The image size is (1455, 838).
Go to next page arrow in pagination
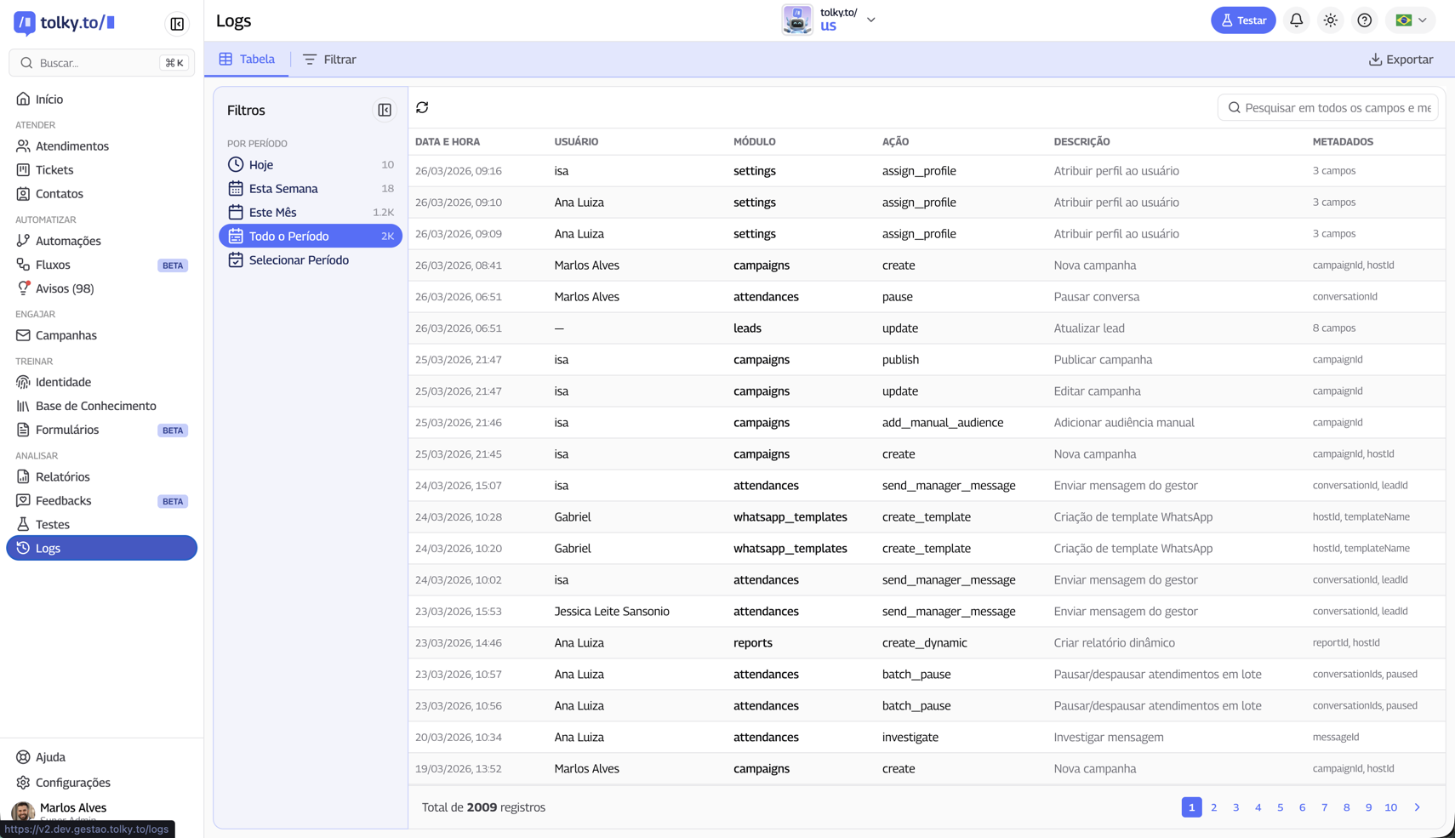(1417, 807)
